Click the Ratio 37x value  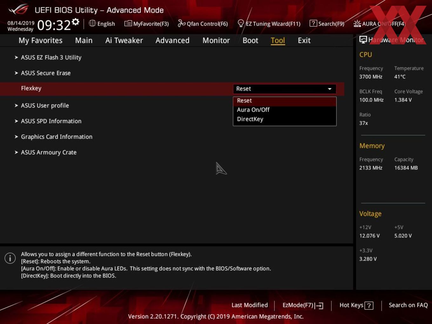tap(363, 123)
